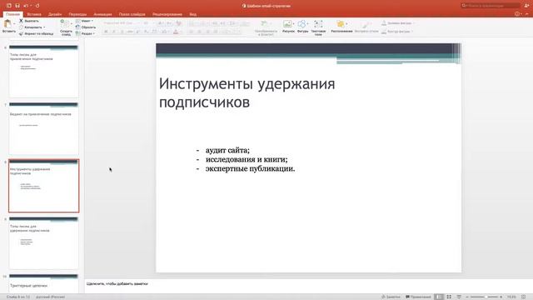Select slide thumbnail 'Типы писем для привлечения подписчиков'

coord(44,71)
